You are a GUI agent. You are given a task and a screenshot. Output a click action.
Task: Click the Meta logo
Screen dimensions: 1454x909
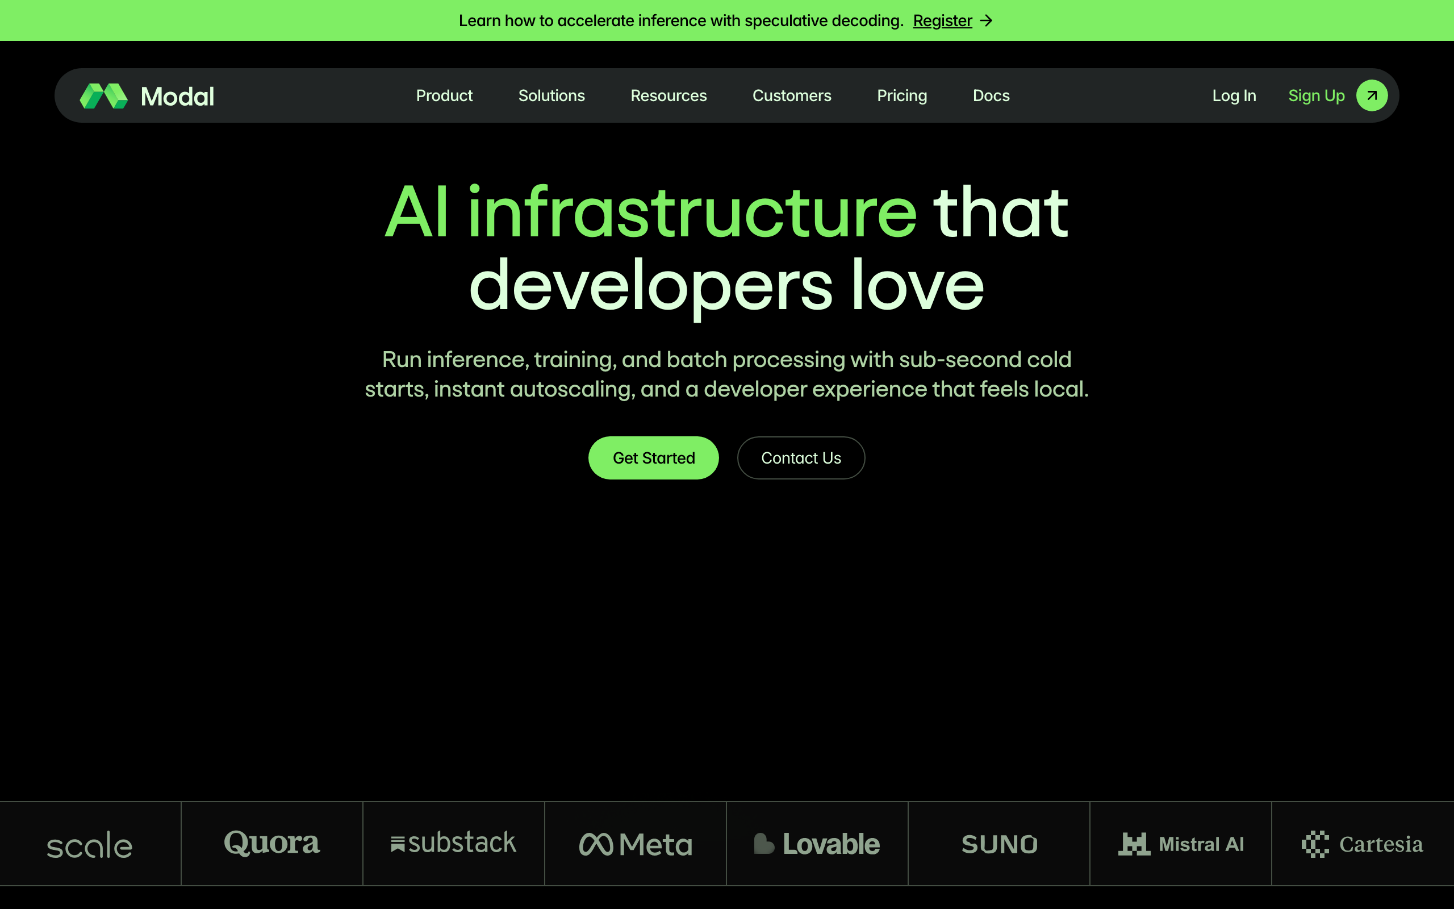coord(636,844)
